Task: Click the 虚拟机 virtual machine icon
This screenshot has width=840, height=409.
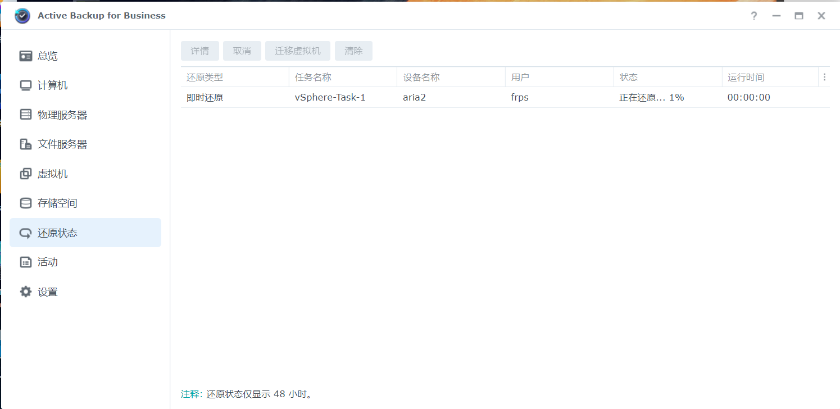Action: [x=26, y=174]
